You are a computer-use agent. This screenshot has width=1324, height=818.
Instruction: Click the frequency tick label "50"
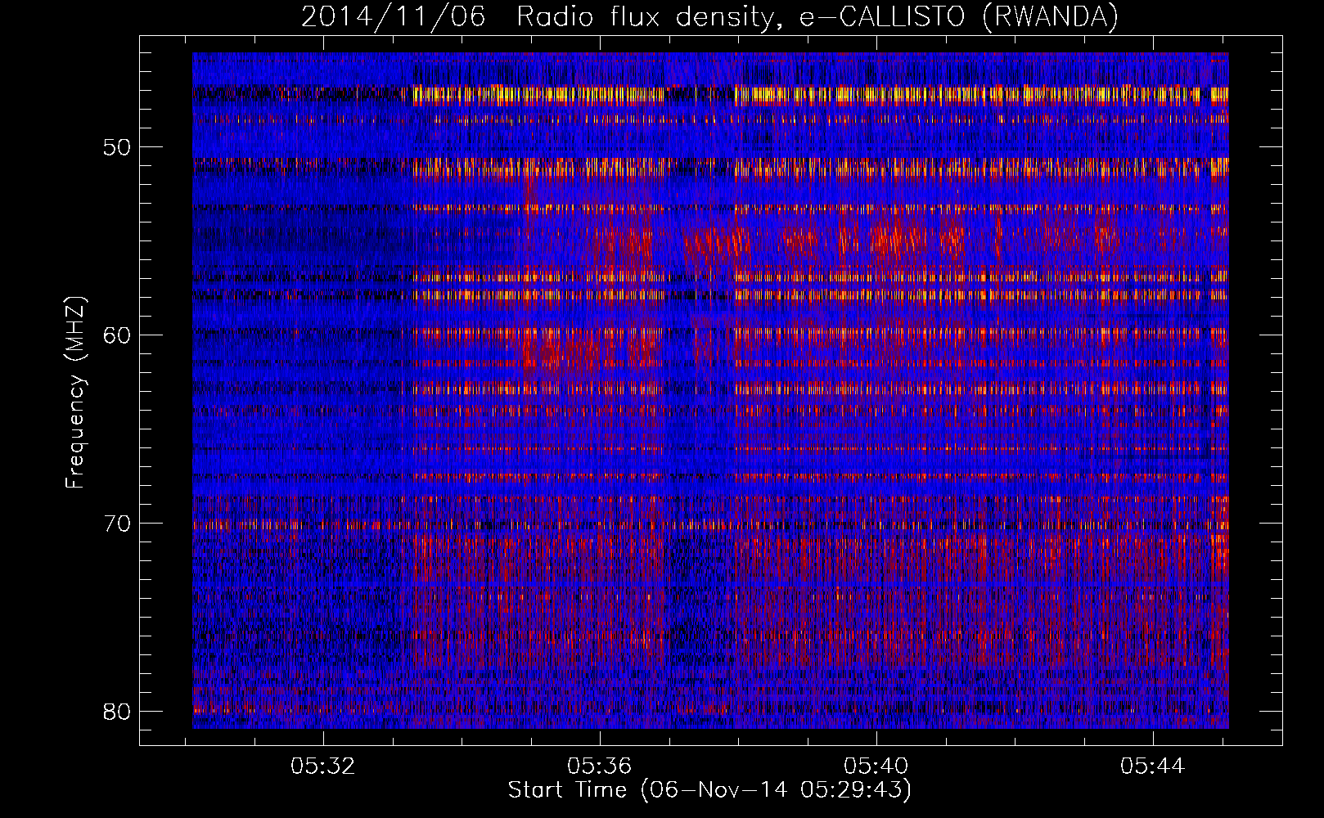pos(117,148)
